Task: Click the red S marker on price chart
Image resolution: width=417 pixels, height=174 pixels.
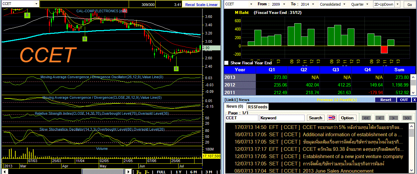Action: pyautogui.click(x=124, y=11)
